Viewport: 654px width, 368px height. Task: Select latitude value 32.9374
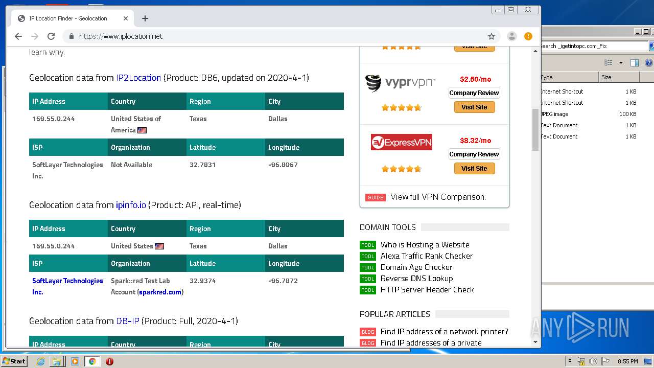[202, 281]
